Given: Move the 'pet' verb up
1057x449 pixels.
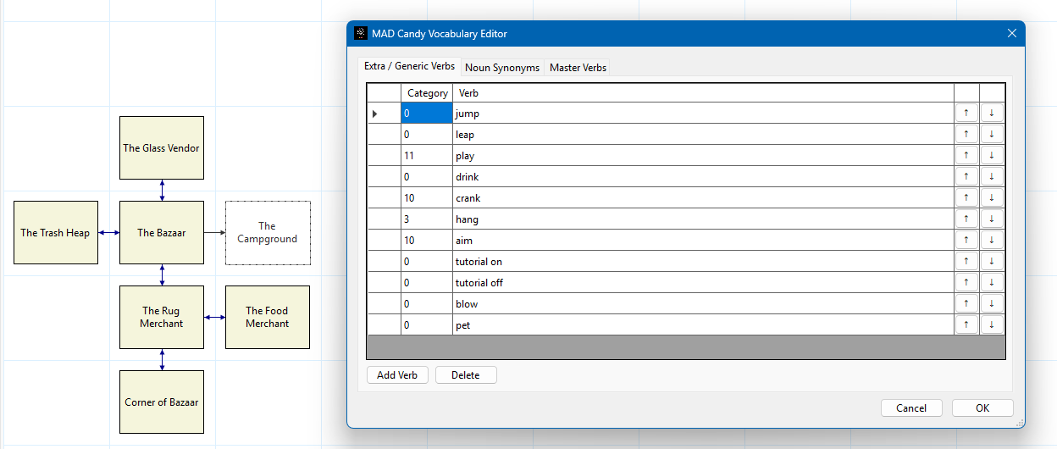Looking at the screenshot, I should pyautogui.click(x=966, y=325).
